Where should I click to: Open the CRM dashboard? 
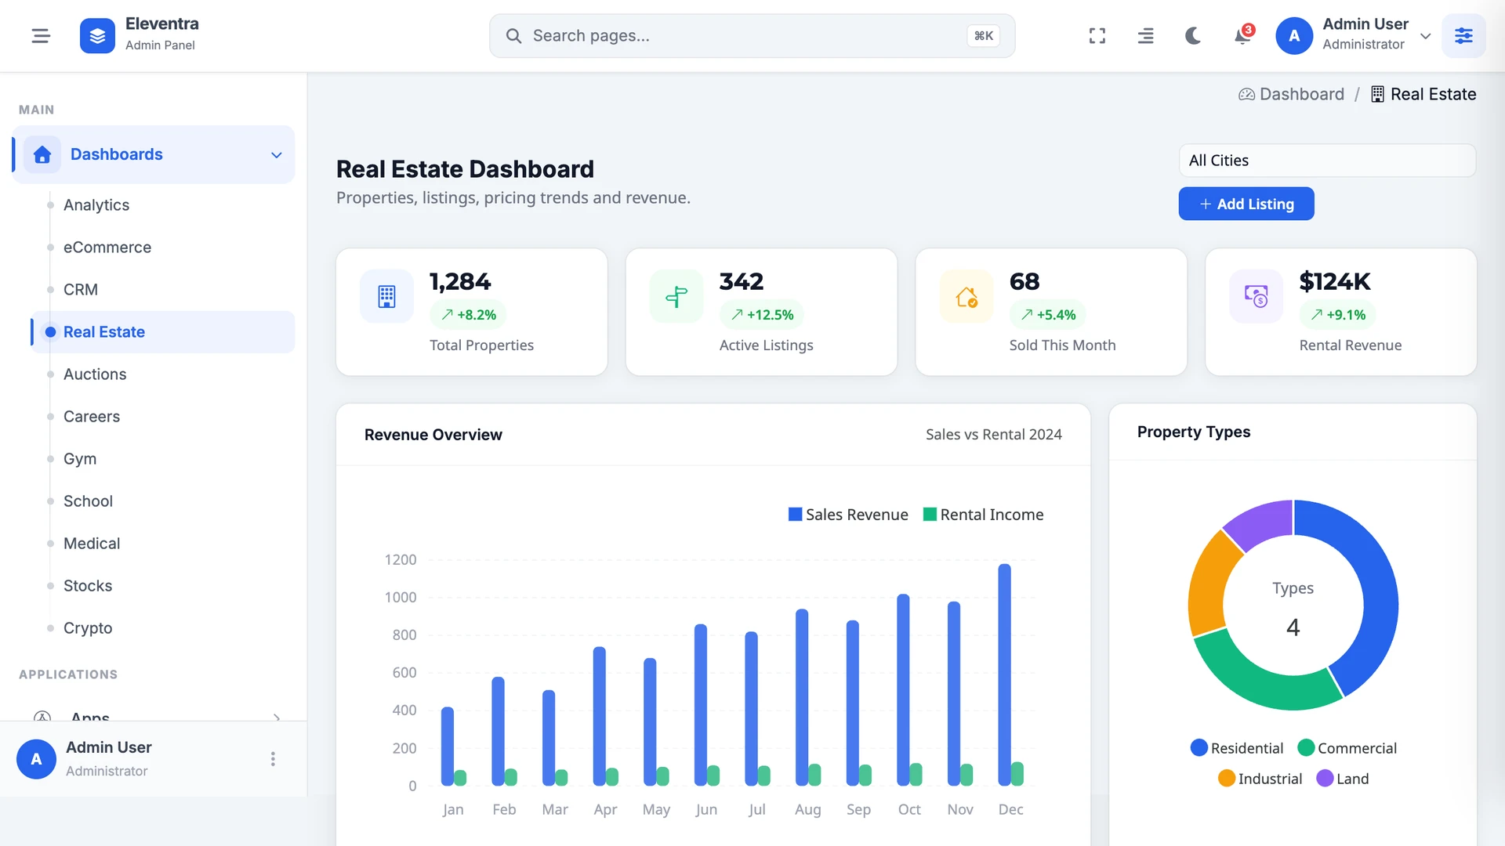tap(81, 290)
